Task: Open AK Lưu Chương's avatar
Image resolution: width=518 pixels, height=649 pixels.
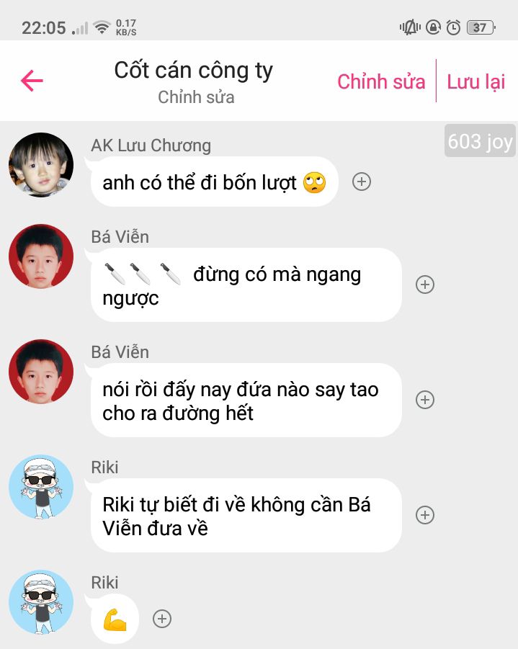Action: tap(41, 165)
